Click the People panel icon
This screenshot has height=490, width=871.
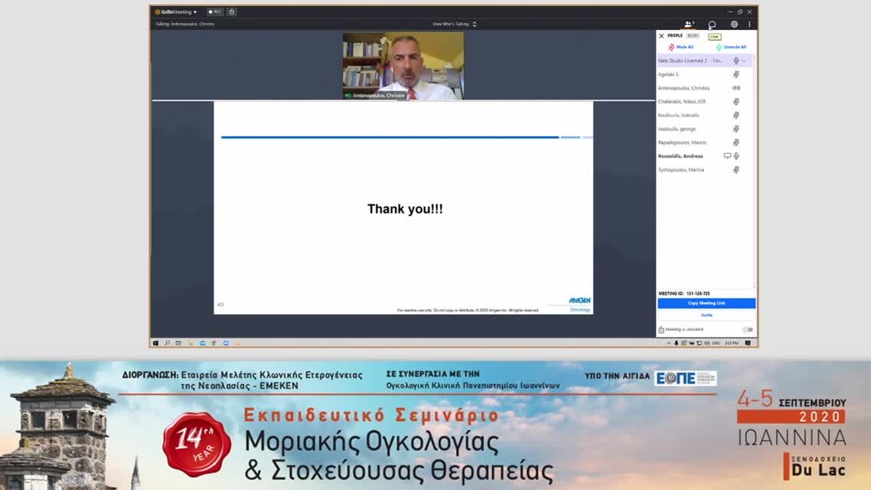pos(689,24)
